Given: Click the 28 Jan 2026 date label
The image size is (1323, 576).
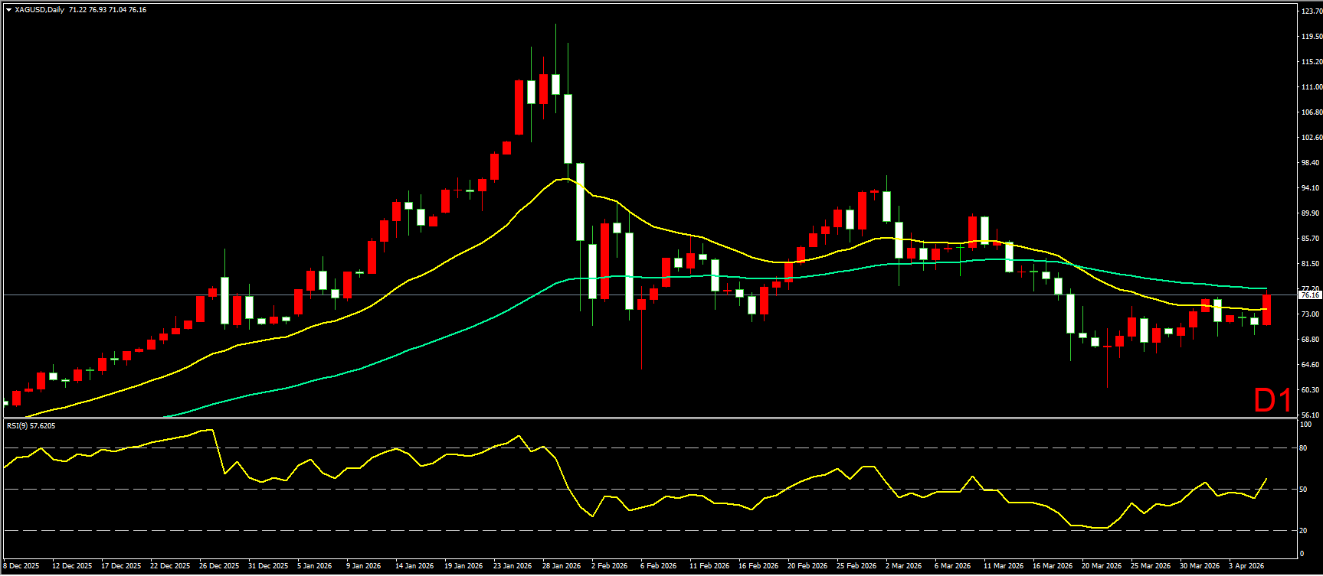Looking at the screenshot, I should coord(562,566).
